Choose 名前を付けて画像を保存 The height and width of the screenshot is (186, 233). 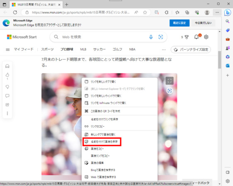click(x=119, y=142)
